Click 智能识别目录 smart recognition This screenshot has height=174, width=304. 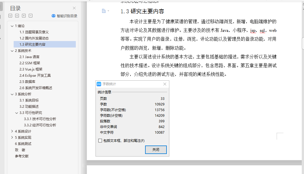[64, 16]
